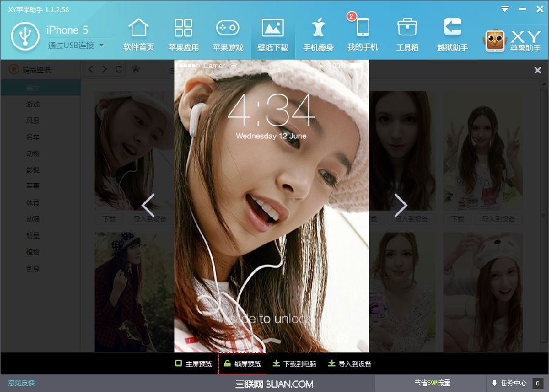Switch to 主屏预览 home screen preview
Screen dimensions: 549x392
point(193,364)
